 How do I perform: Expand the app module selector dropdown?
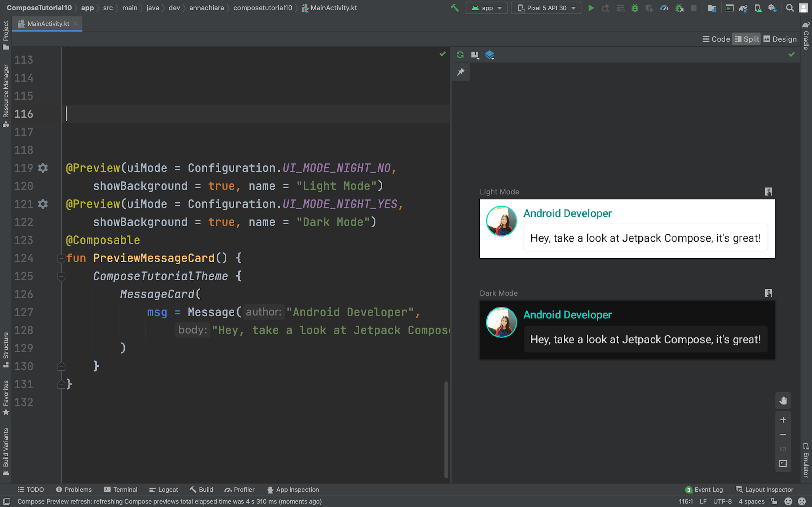coord(486,8)
